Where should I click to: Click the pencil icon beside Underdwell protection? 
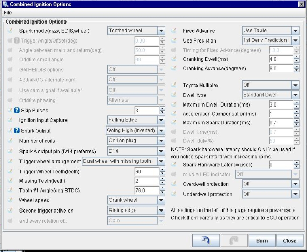(x=173, y=194)
